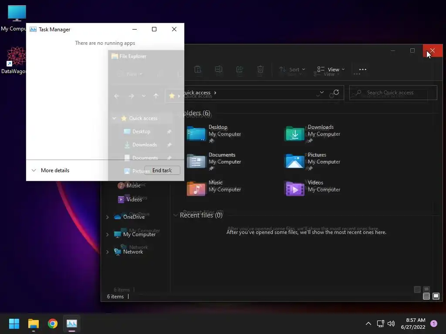Click the Search Quick access field
Viewport: 446px width, 334px height.
(393, 93)
